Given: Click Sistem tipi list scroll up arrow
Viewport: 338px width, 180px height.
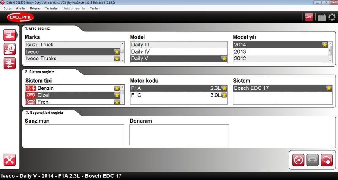Looking at the screenshot, I should coord(123,87).
